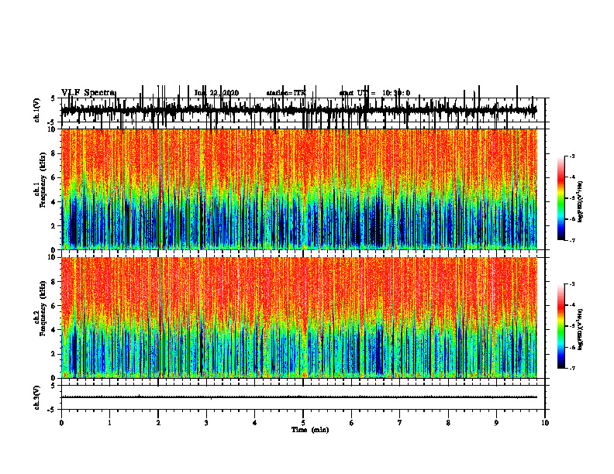
Task: Click the '4' kHz tick on ch.2 spectrogram
Action: pos(54,330)
